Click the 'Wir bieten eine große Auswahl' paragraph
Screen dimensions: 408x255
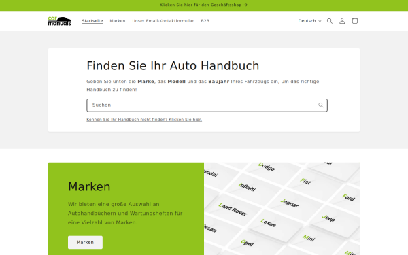tap(125, 214)
